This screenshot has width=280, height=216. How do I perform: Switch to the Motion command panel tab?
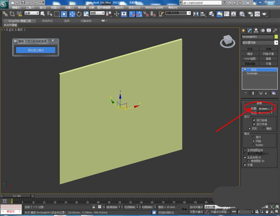click(263, 30)
